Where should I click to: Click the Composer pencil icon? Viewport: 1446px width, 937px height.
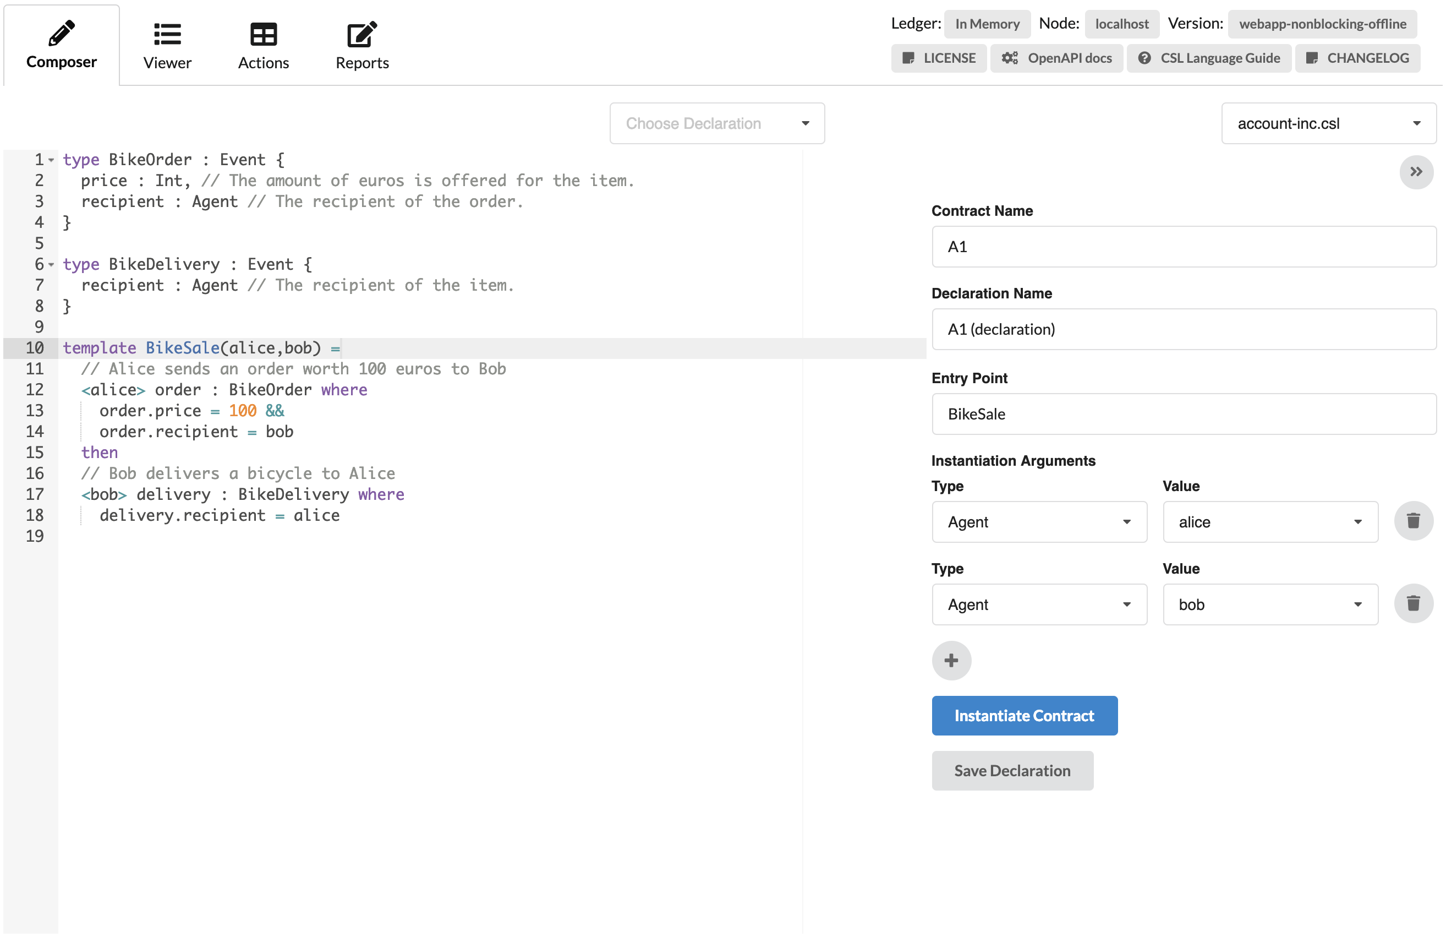pos(62,34)
